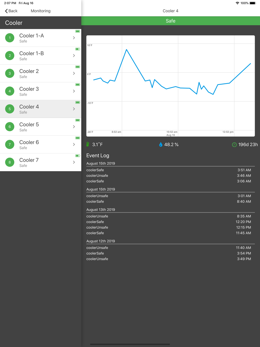
Task: Tap the green number 3 badge for Cooler 2
Action: (x=10, y=73)
